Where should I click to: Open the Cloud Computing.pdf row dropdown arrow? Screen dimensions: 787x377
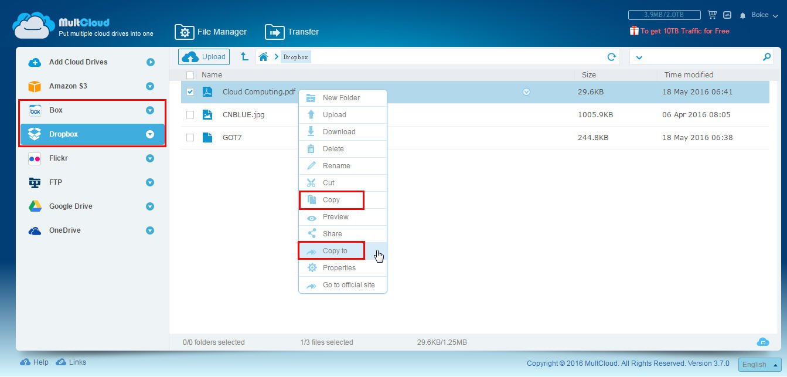click(526, 92)
